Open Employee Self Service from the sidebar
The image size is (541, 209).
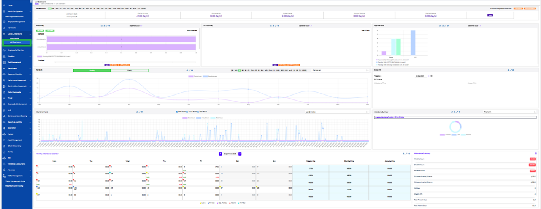click(16, 50)
